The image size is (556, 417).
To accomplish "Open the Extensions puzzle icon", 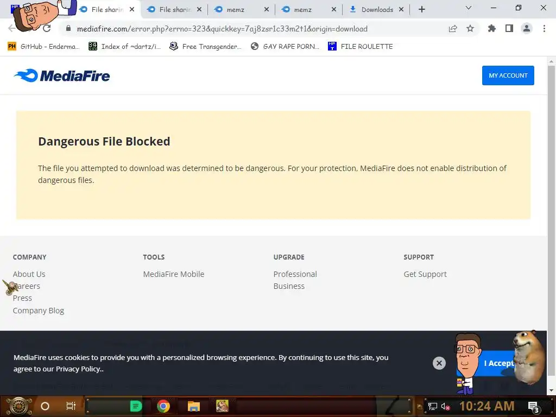I will point(491,29).
